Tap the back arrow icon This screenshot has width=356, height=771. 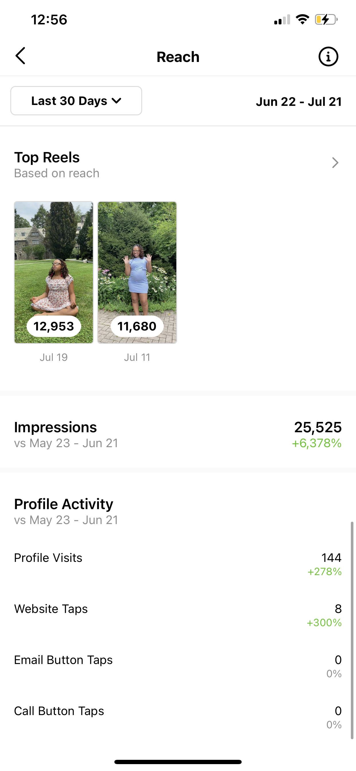pos(20,56)
